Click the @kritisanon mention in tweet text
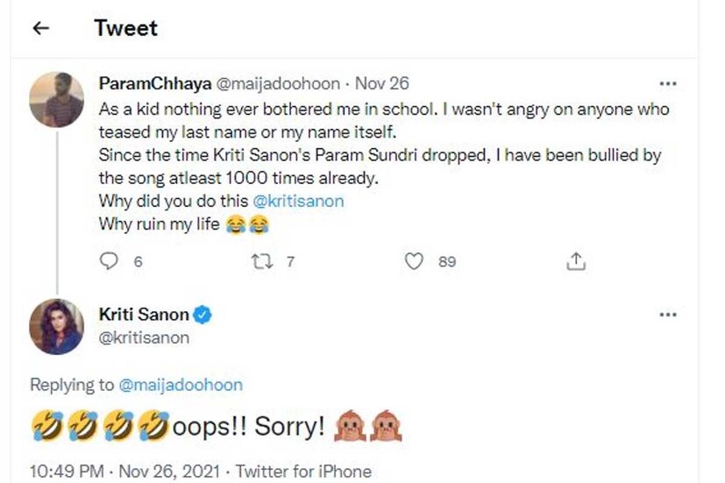Image resolution: width=725 pixels, height=483 pixels. 299,201
